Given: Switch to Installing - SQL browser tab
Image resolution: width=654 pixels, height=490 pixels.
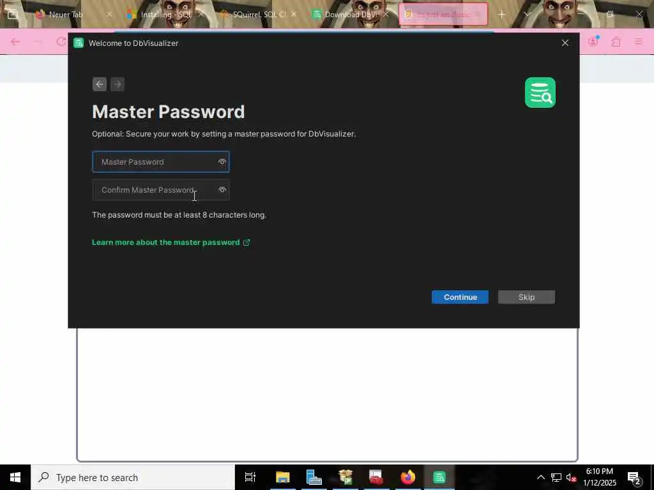Looking at the screenshot, I should pos(166,15).
